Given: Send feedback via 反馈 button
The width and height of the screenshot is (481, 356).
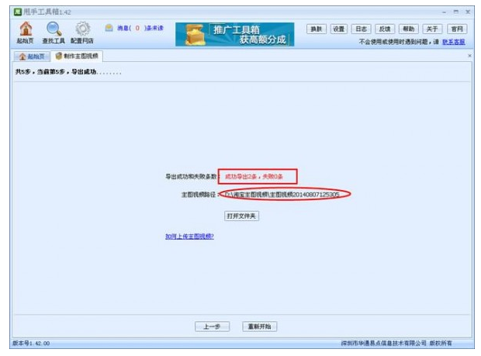Looking at the screenshot, I should point(385,29).
